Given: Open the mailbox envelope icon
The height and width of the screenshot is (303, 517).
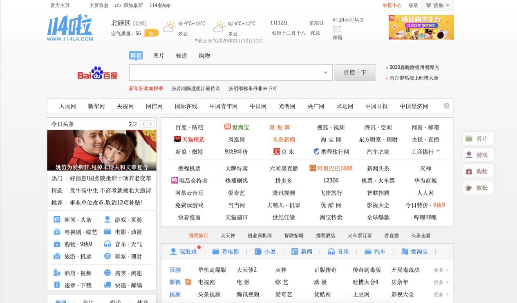Looking at the screenshot, I should 337,29.
